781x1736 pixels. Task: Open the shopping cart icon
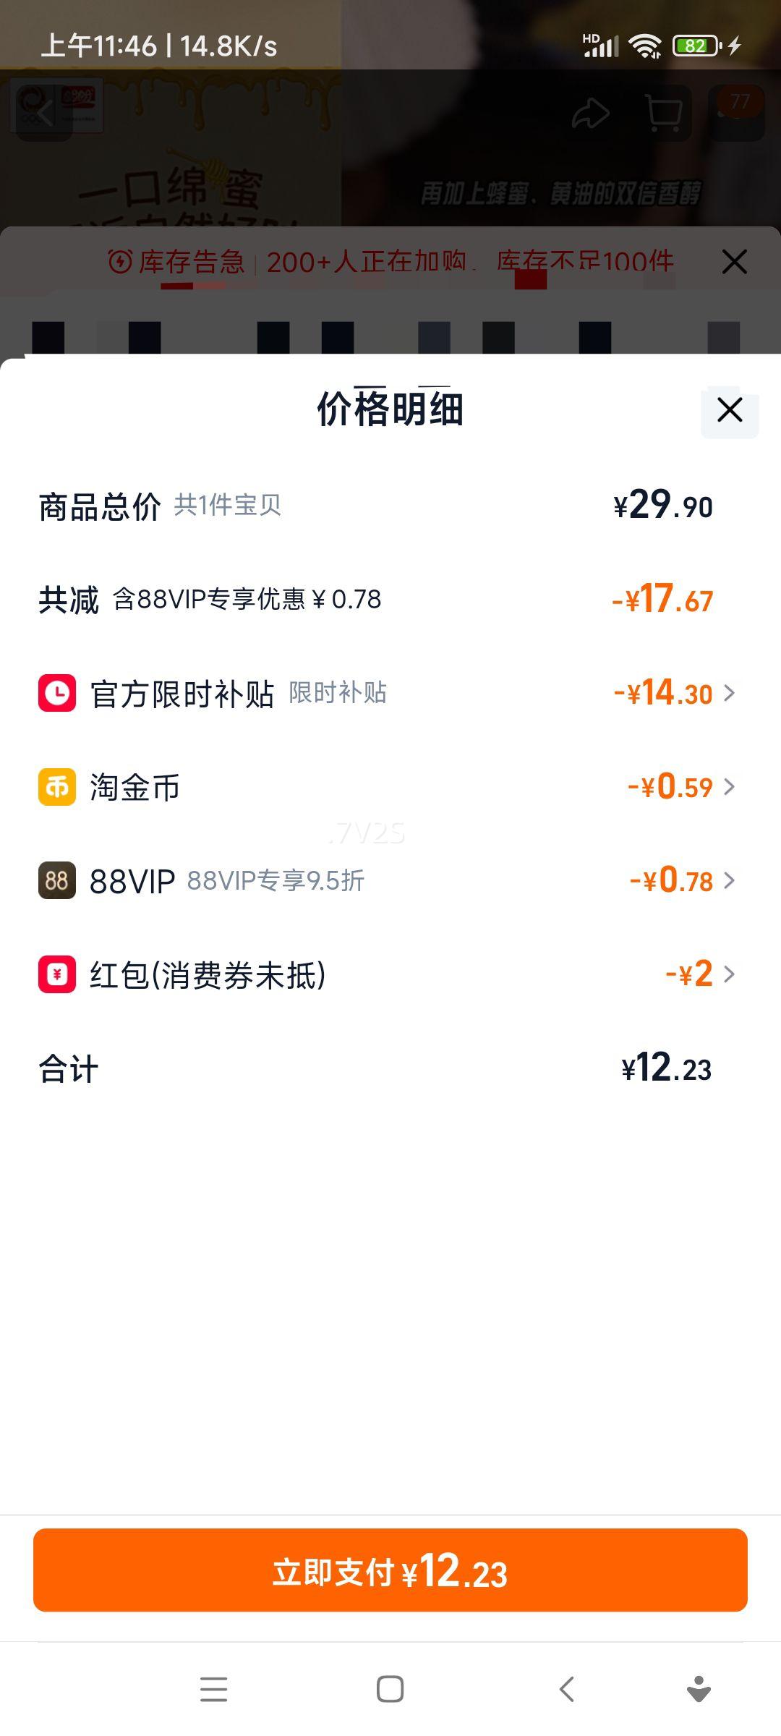(663, 114)
